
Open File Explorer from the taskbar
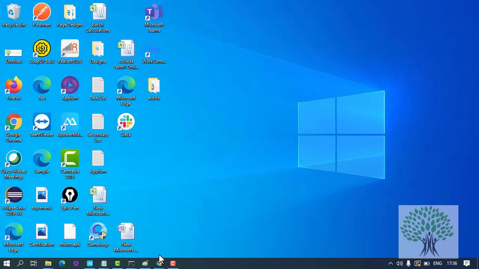click(x=48, y=263)
